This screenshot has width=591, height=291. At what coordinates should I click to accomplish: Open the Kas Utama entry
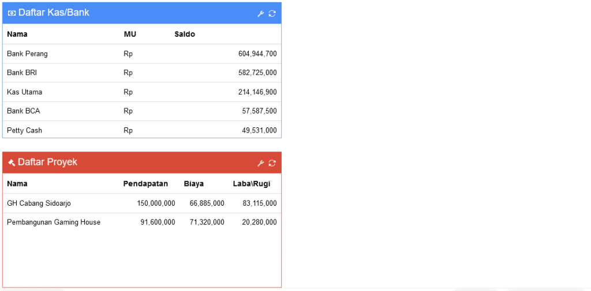point(142,92)
